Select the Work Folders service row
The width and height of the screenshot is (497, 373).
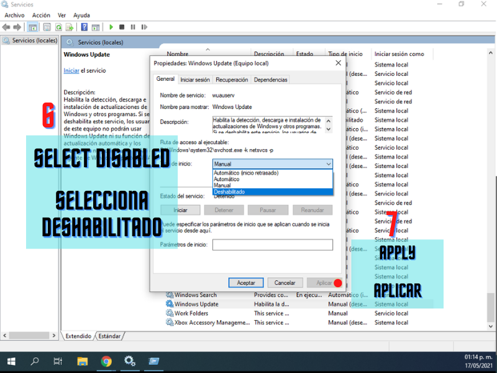pyautogui.click(x=299, y=313)
